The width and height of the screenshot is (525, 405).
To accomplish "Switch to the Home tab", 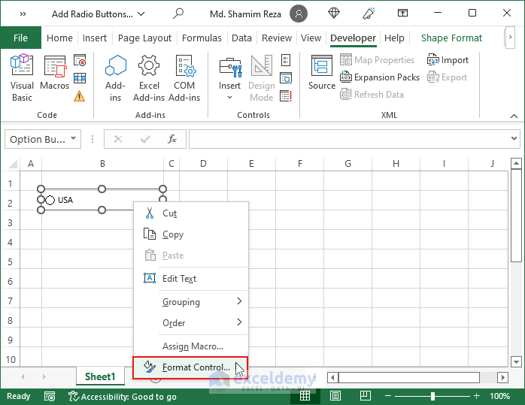I will click(59, 38).
